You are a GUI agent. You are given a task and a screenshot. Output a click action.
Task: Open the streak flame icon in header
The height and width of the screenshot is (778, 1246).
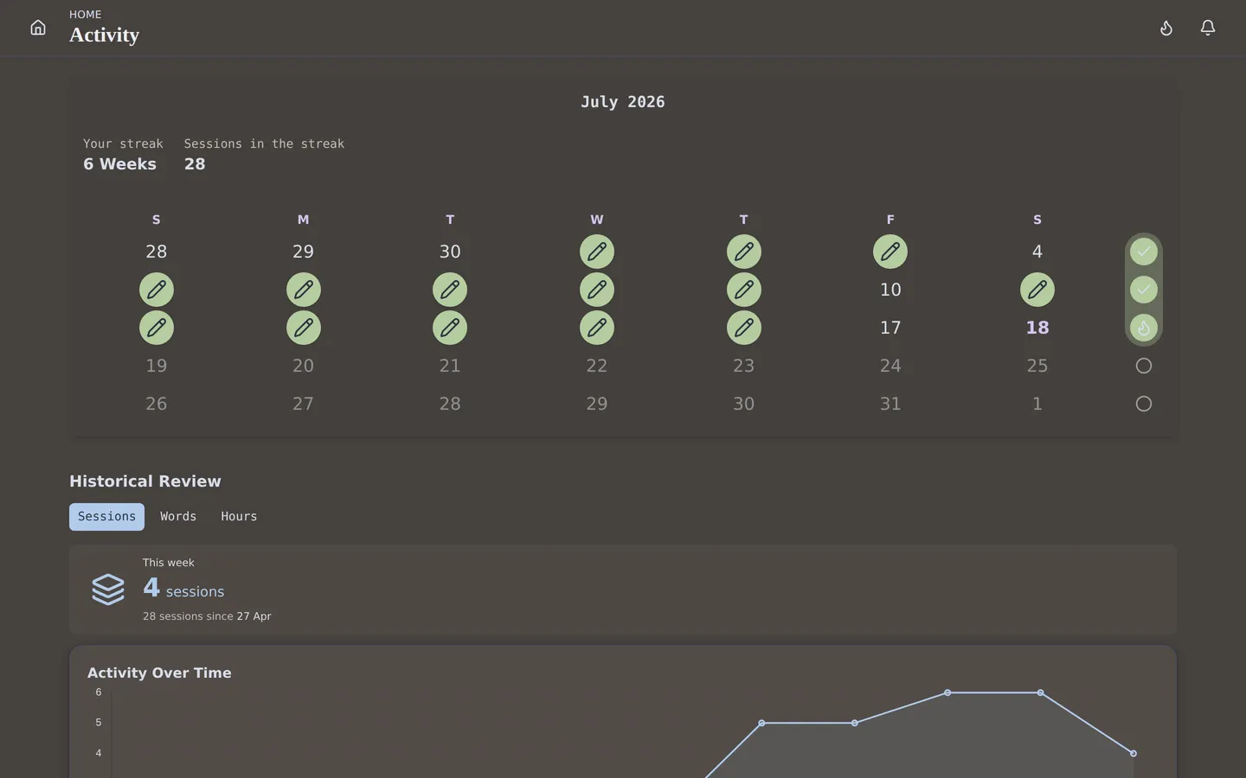(x=1166, y=28)
